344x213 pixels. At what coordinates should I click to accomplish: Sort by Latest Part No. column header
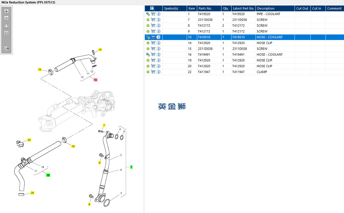(x=243, y=8)
